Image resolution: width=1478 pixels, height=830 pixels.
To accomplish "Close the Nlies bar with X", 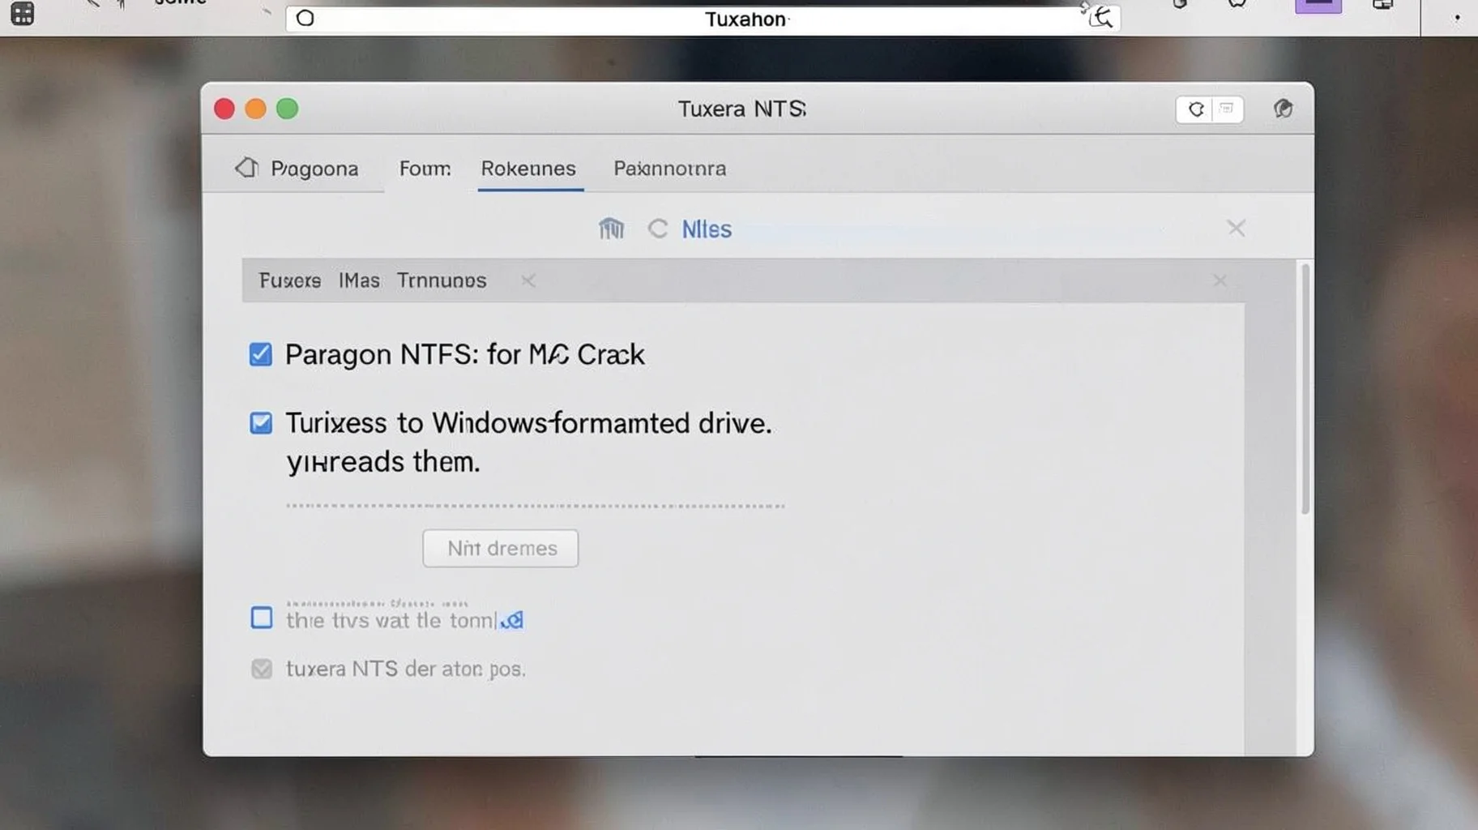I will point(1236,228).
